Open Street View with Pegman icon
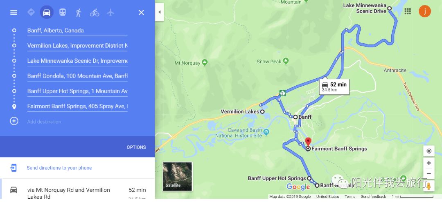Screen dimensions: 442x202 (429, 186)
